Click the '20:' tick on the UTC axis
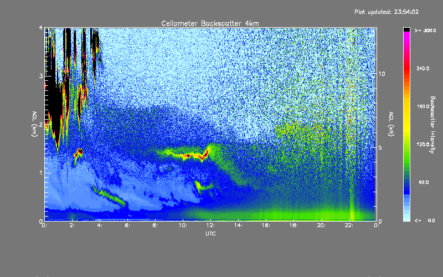 pos(321,225)
